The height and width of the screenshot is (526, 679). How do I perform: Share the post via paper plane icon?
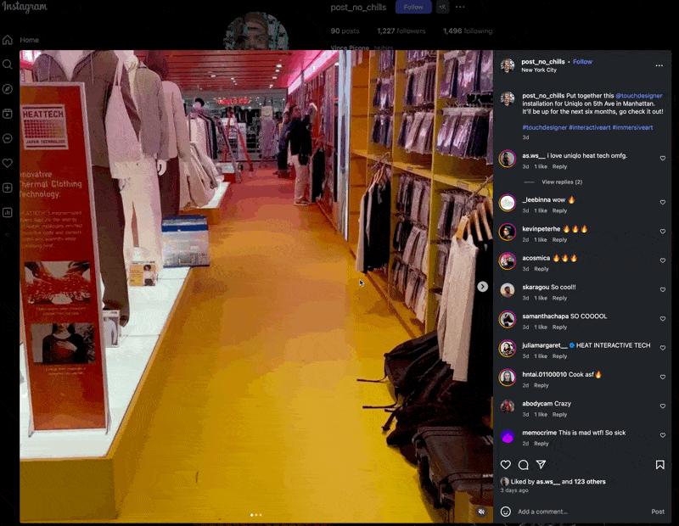pyautogui.click(x=541, y=465)
